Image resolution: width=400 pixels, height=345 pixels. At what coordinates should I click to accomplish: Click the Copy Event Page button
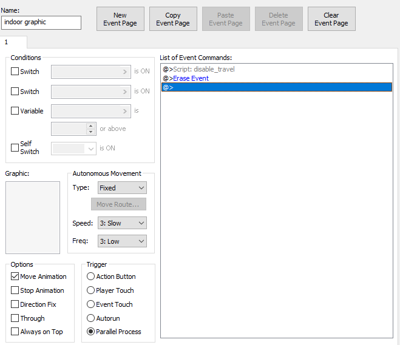173,19
